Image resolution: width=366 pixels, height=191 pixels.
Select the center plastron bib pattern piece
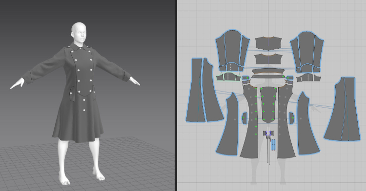[x=268, y=105]
